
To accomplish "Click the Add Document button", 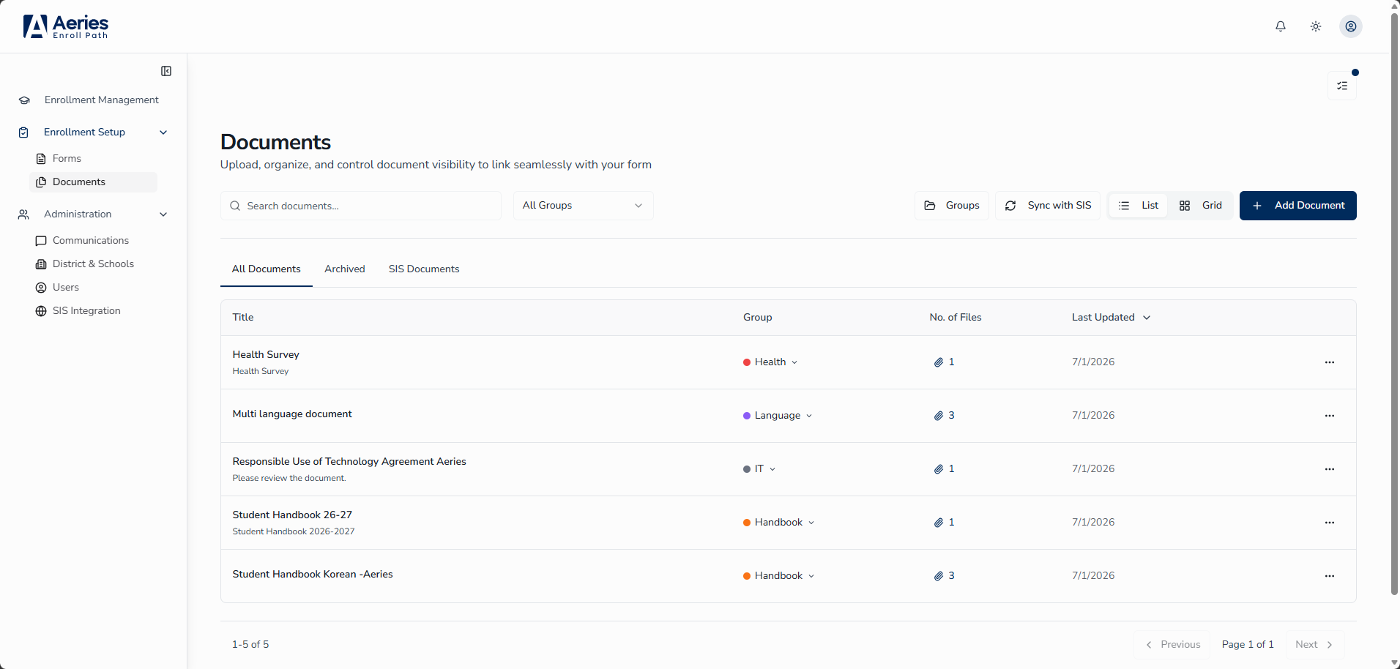I will (x=1297, y=206).
